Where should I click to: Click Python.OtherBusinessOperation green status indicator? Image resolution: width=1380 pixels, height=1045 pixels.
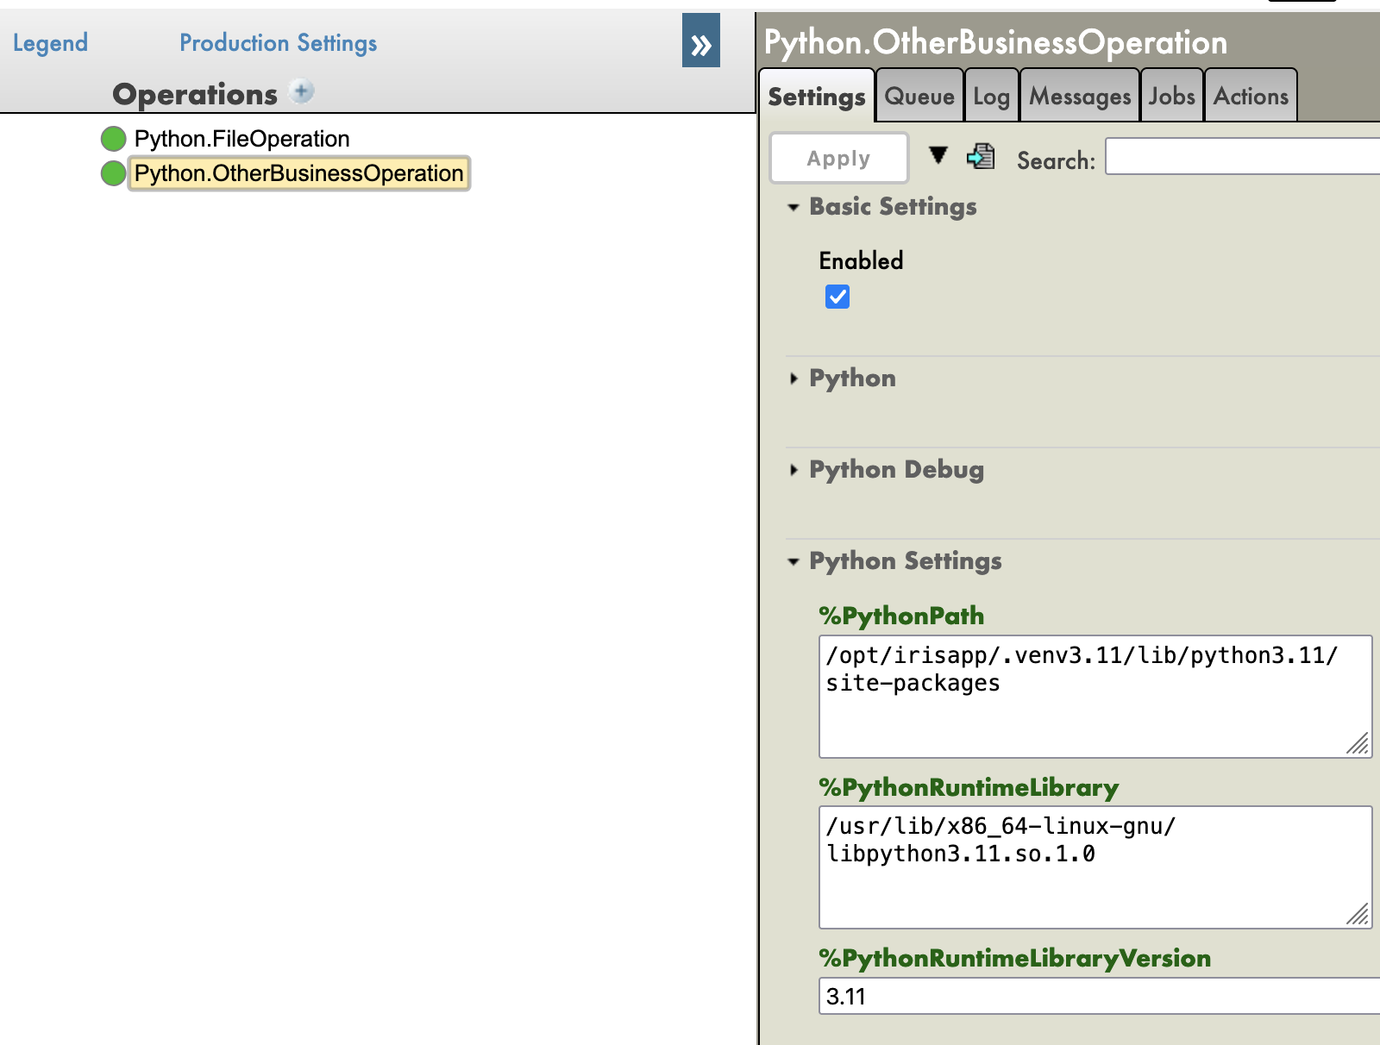click(x=113, y=173)
